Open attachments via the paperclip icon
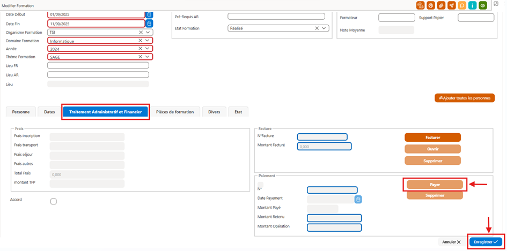The width and height of the screenshot is (507, 251). (441, 5)
